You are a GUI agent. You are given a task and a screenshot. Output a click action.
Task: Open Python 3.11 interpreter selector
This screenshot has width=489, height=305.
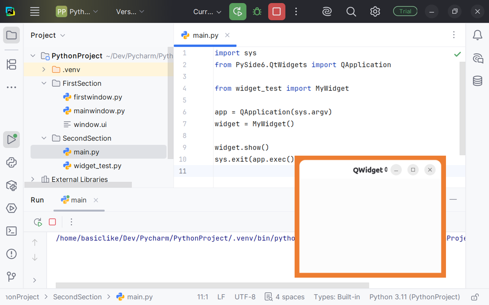pos(415,297)
